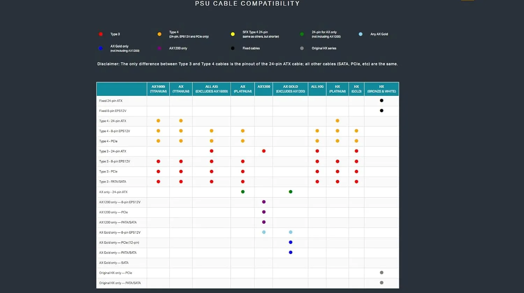
Task: Click the light blue dot under AX1200 column
Action: pyautogui.click(x=264, y=232)
